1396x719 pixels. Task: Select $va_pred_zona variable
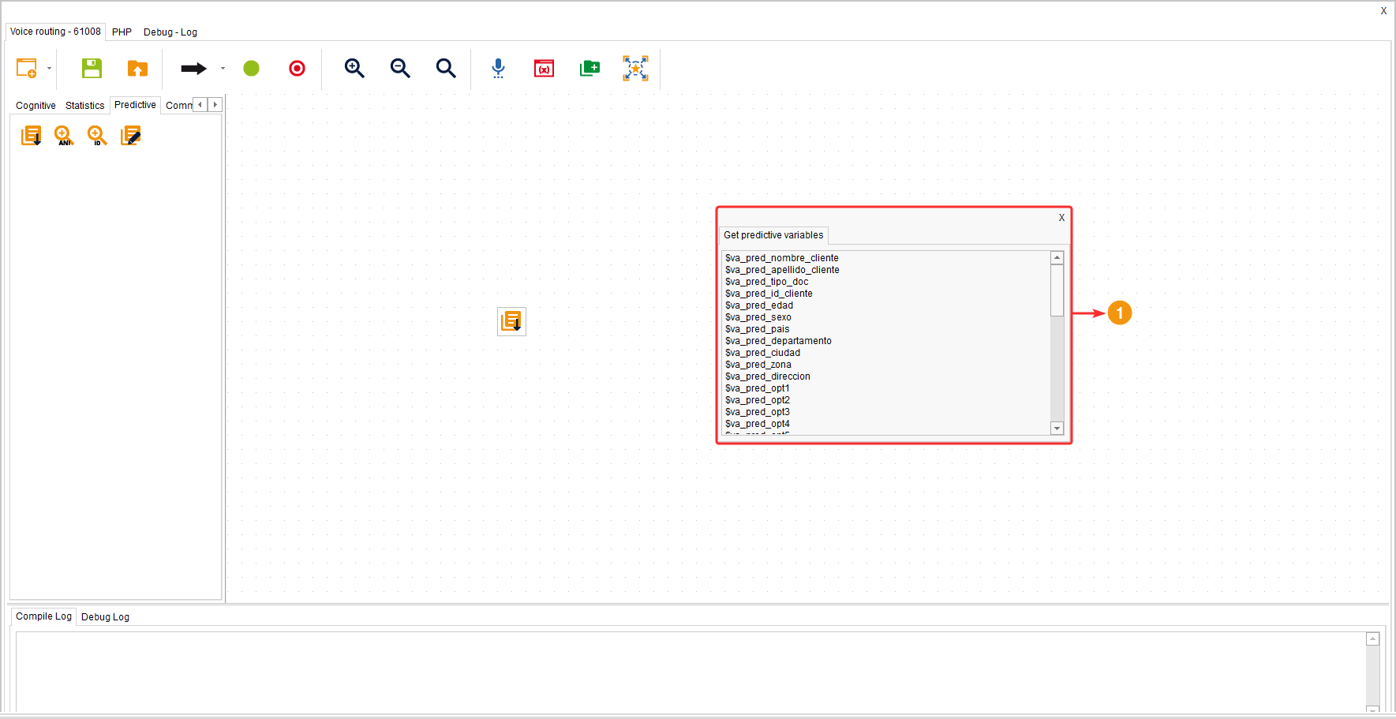[758, 365]
